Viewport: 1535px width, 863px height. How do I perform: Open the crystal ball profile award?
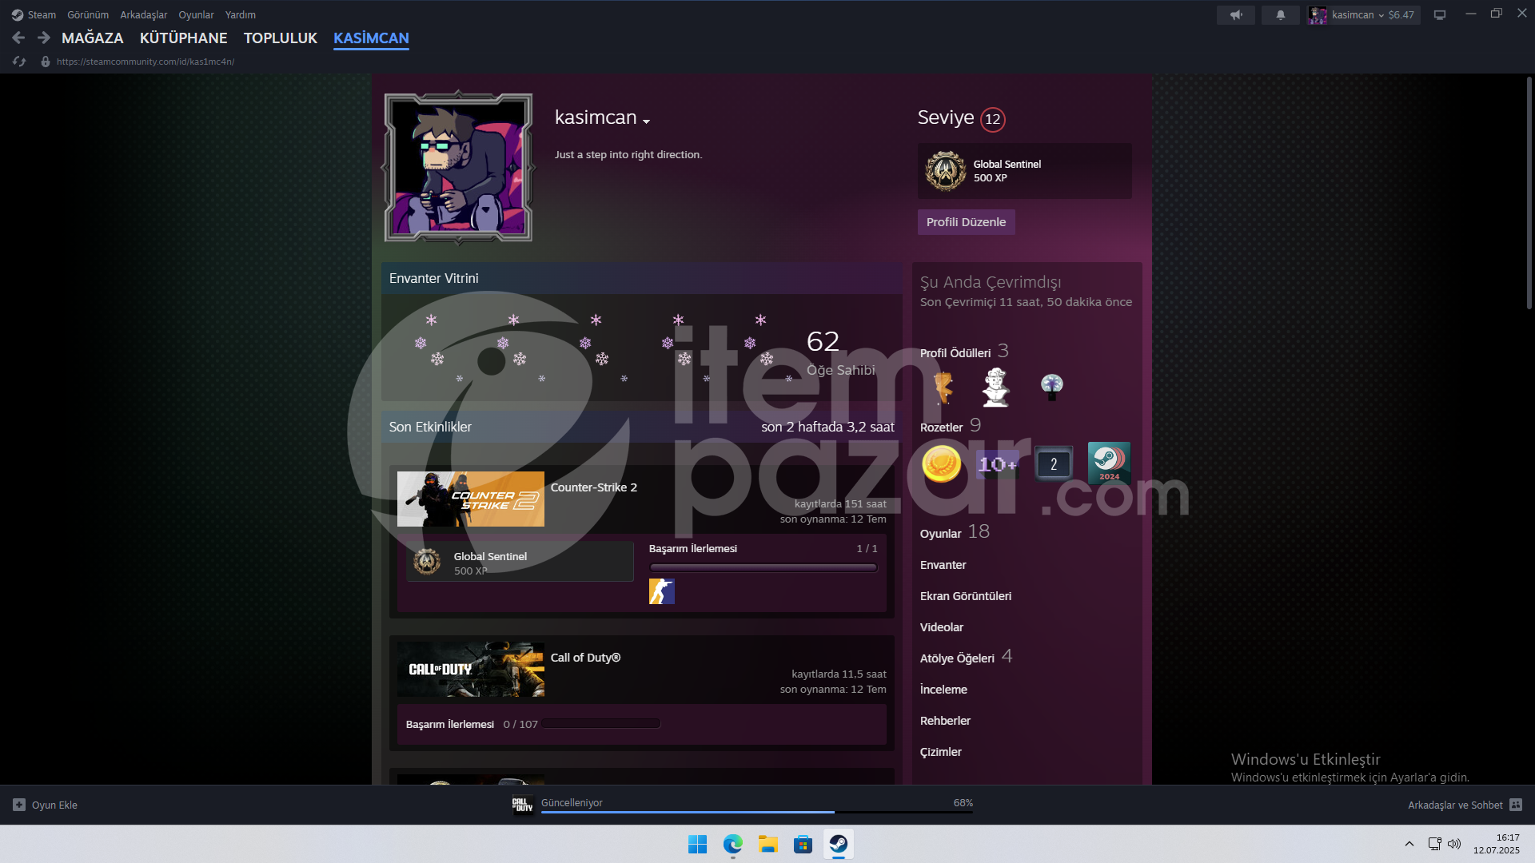pyautogui.click(x=1052, y=388)
